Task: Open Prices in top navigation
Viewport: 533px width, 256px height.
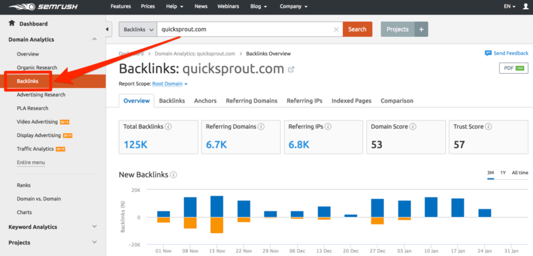Action: tap(148, 6)
